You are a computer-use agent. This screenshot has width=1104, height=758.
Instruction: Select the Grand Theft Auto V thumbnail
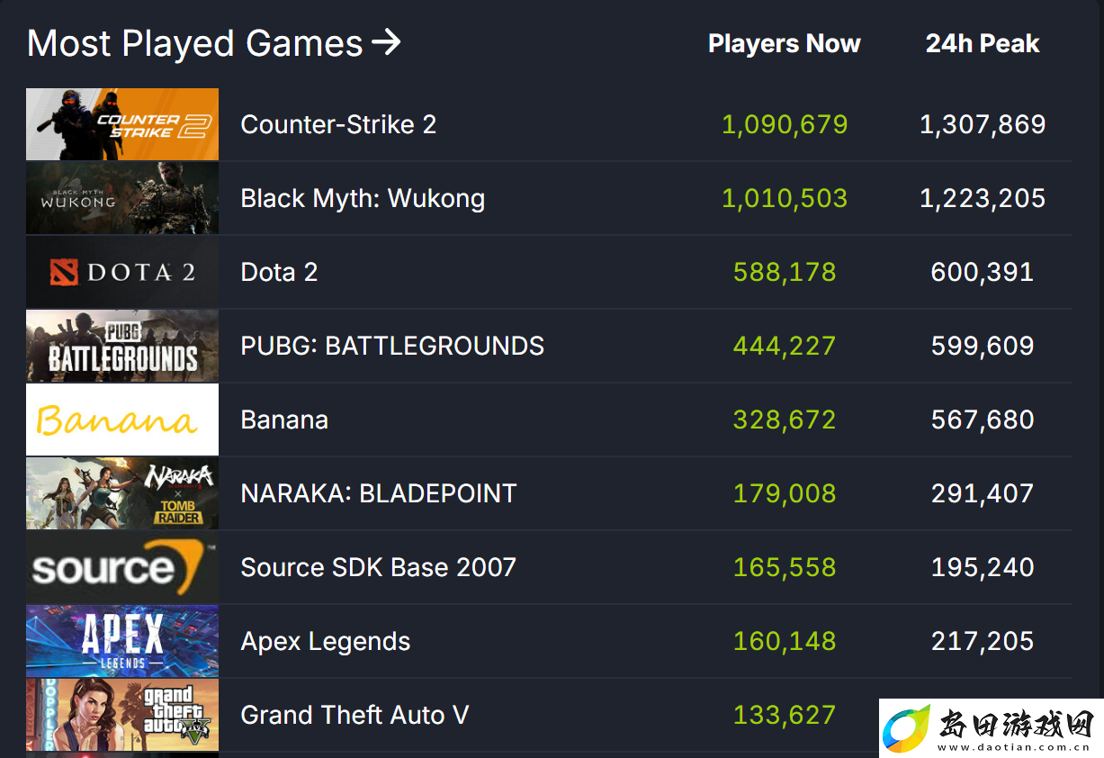(x=122, y=715)
